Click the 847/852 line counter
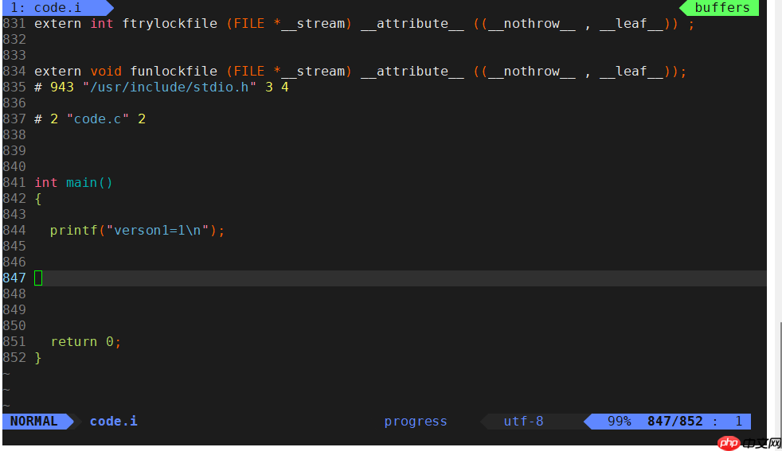This screenshot has height=451, width=782. pyautogui.click(x=674, y=421)
